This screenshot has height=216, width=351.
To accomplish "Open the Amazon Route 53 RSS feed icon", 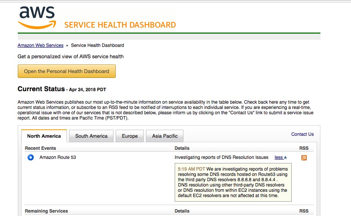I will 304,158.
